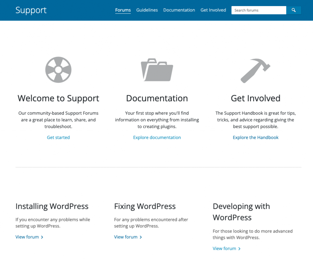Click text 'Our community-based Support Forums'

58,113
